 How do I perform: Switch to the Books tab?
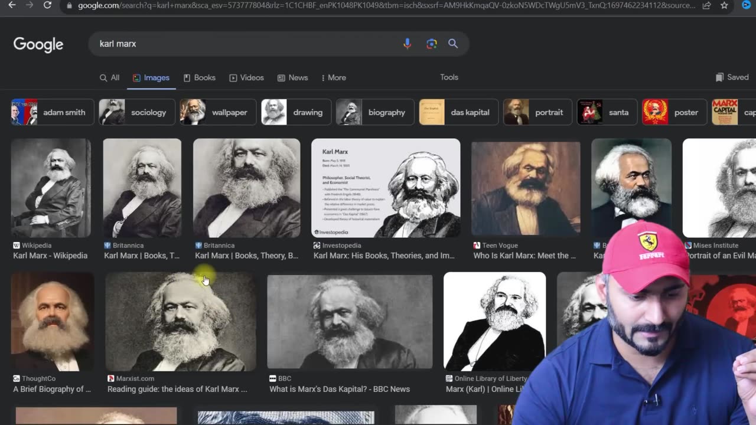[x=199, y=78]
